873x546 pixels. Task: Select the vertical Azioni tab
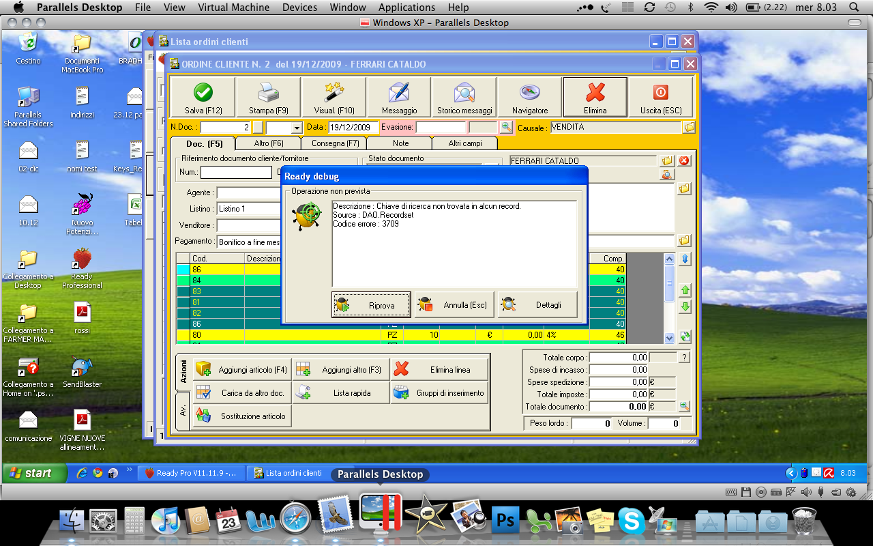coord(183,373)
